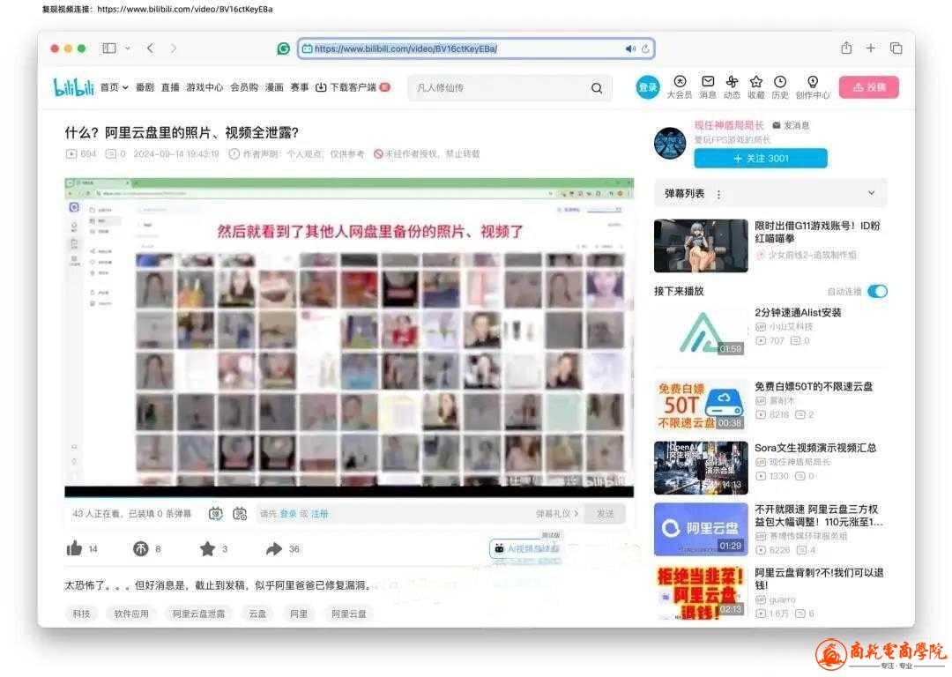Select the 科技 tag
The width and height of the screenshot is (952, 677).
tap(81, 614)
